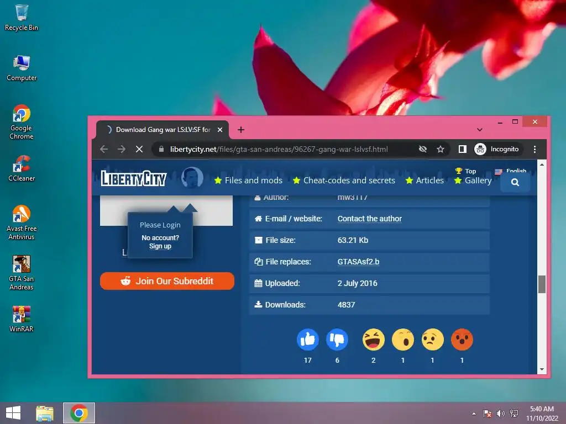Select the Avast Free Antivirus shortcut
The image size is (566, 424).
tap(22, 222)
